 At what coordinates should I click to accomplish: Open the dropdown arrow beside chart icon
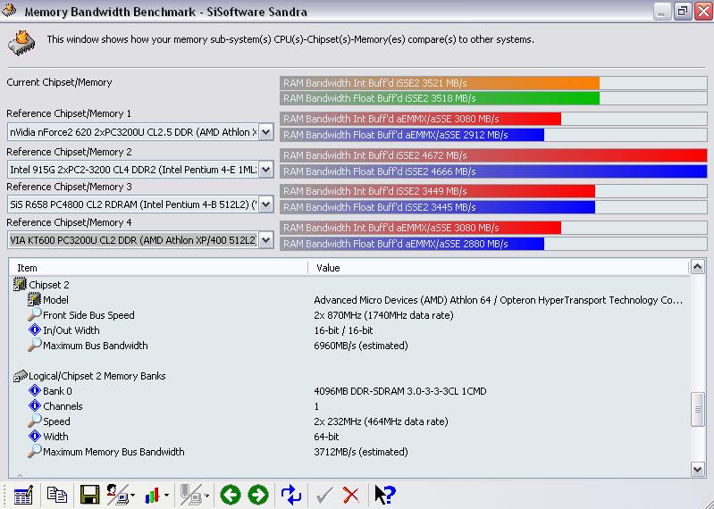click(x=167, y=496)
